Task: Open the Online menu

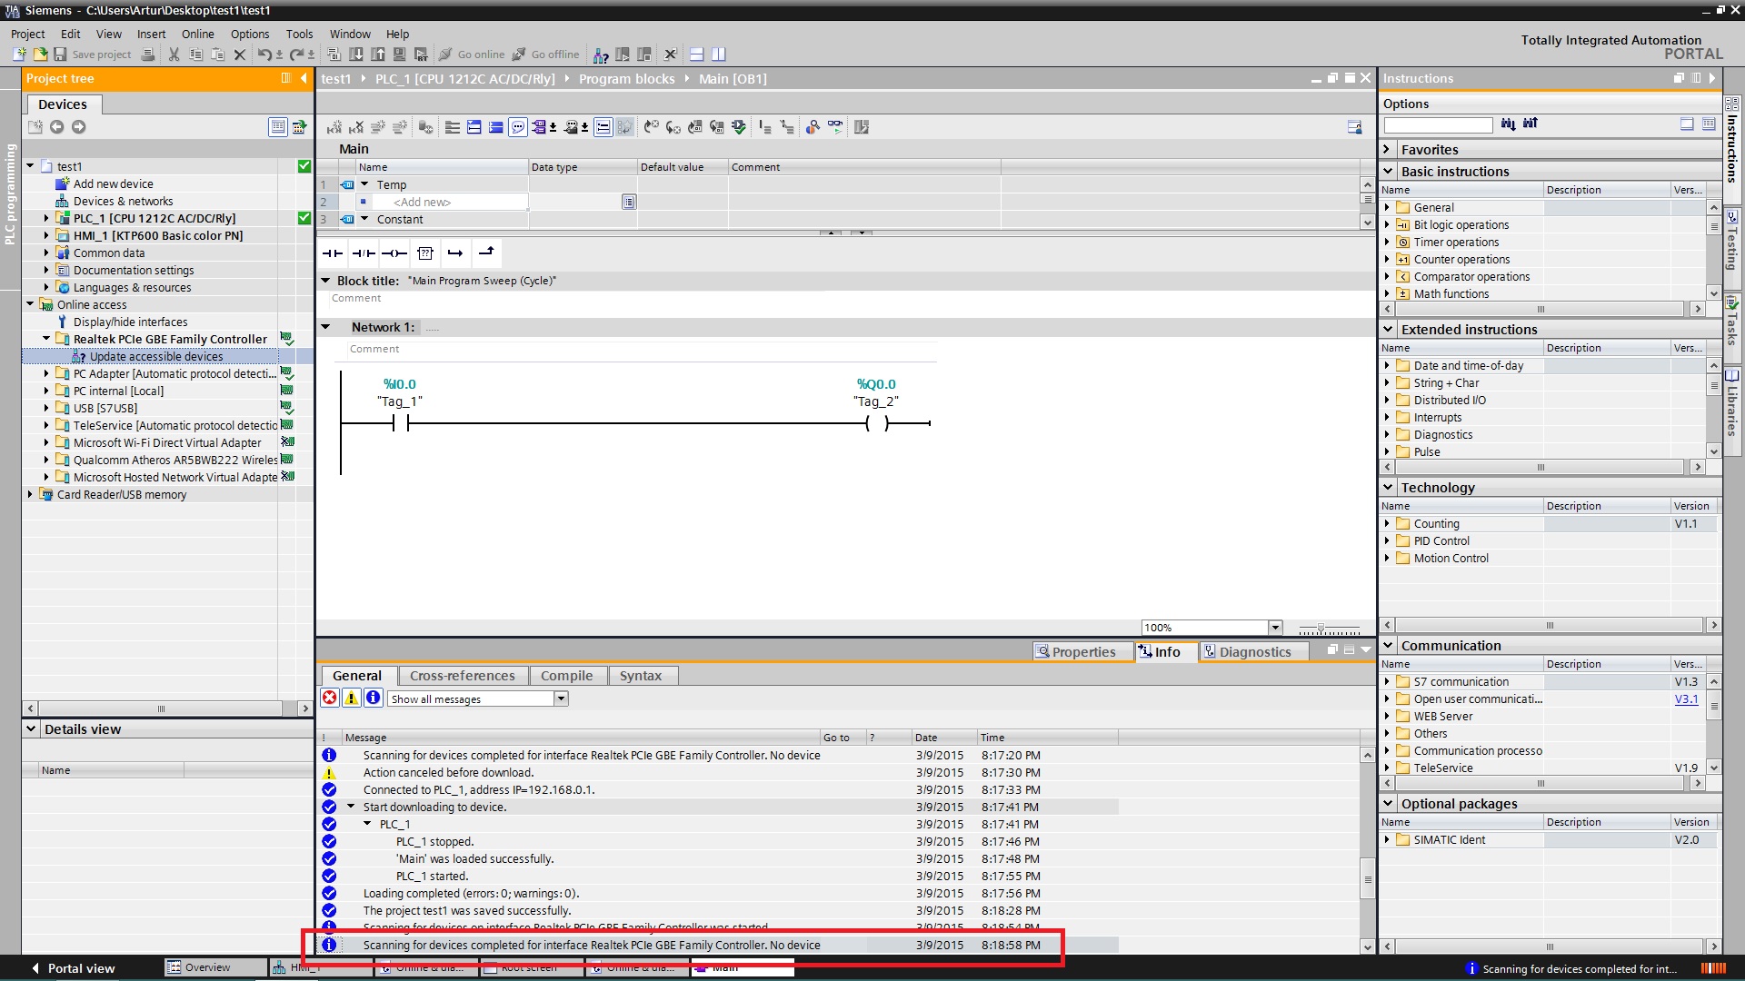Action: pos(197,34)
